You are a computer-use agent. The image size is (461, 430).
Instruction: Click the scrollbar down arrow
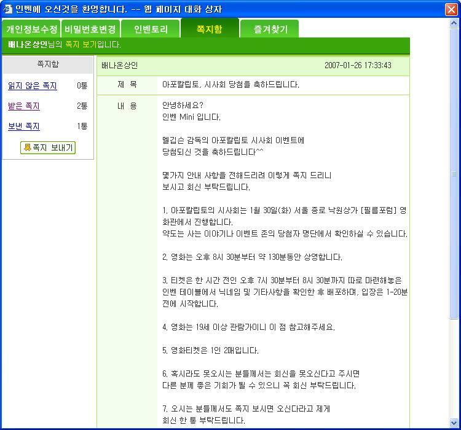454,423
